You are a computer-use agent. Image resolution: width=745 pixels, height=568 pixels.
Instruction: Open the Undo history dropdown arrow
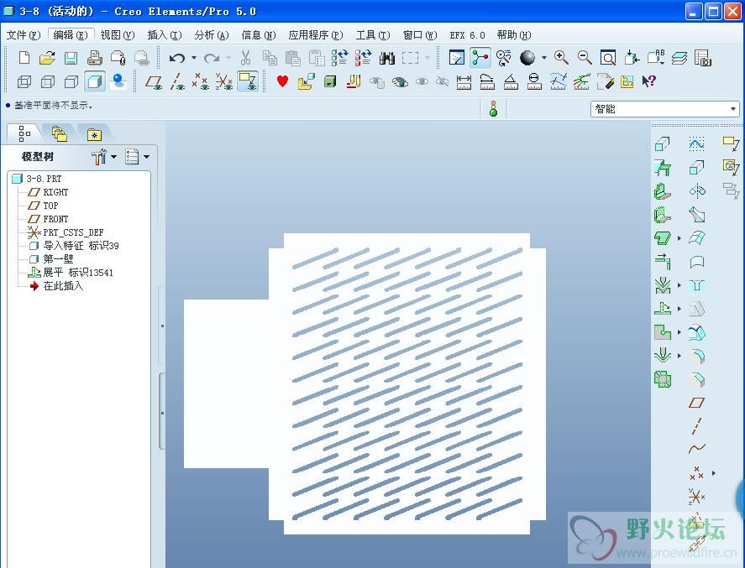pos(194,58)
